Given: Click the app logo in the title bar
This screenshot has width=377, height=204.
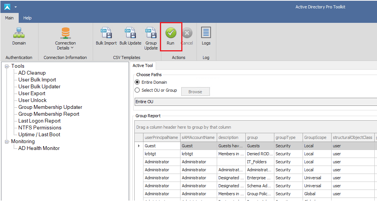Looking at the screenshot, I should click(x=7, y=7).
